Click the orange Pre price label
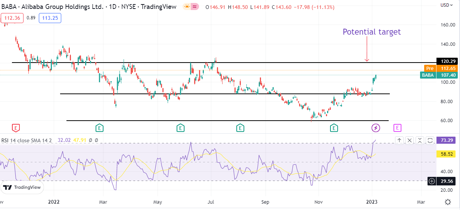 [x=441, y=68]
